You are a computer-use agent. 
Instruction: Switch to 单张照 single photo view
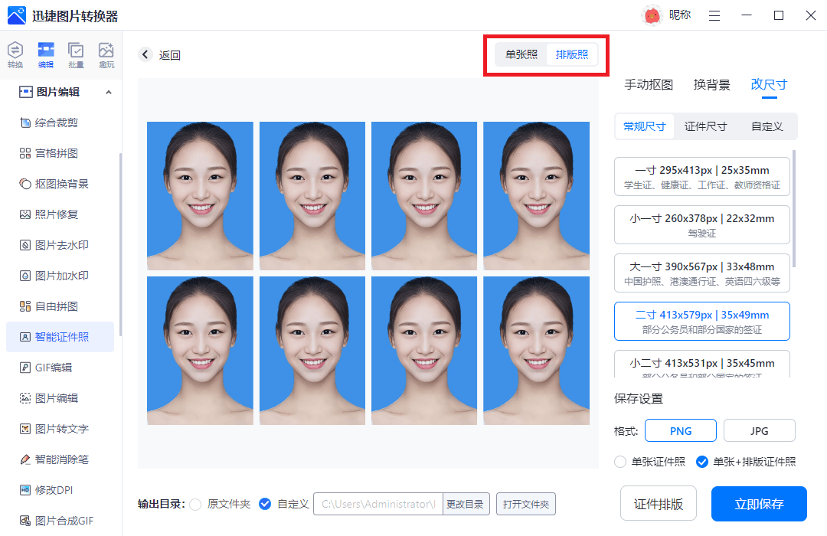pos(521,54)
